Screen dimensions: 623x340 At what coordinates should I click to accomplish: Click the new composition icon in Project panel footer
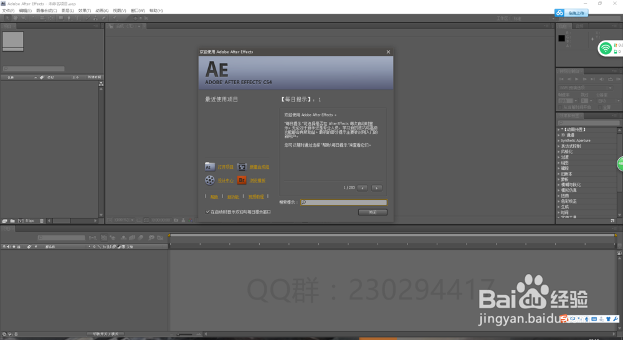[21, 221]
